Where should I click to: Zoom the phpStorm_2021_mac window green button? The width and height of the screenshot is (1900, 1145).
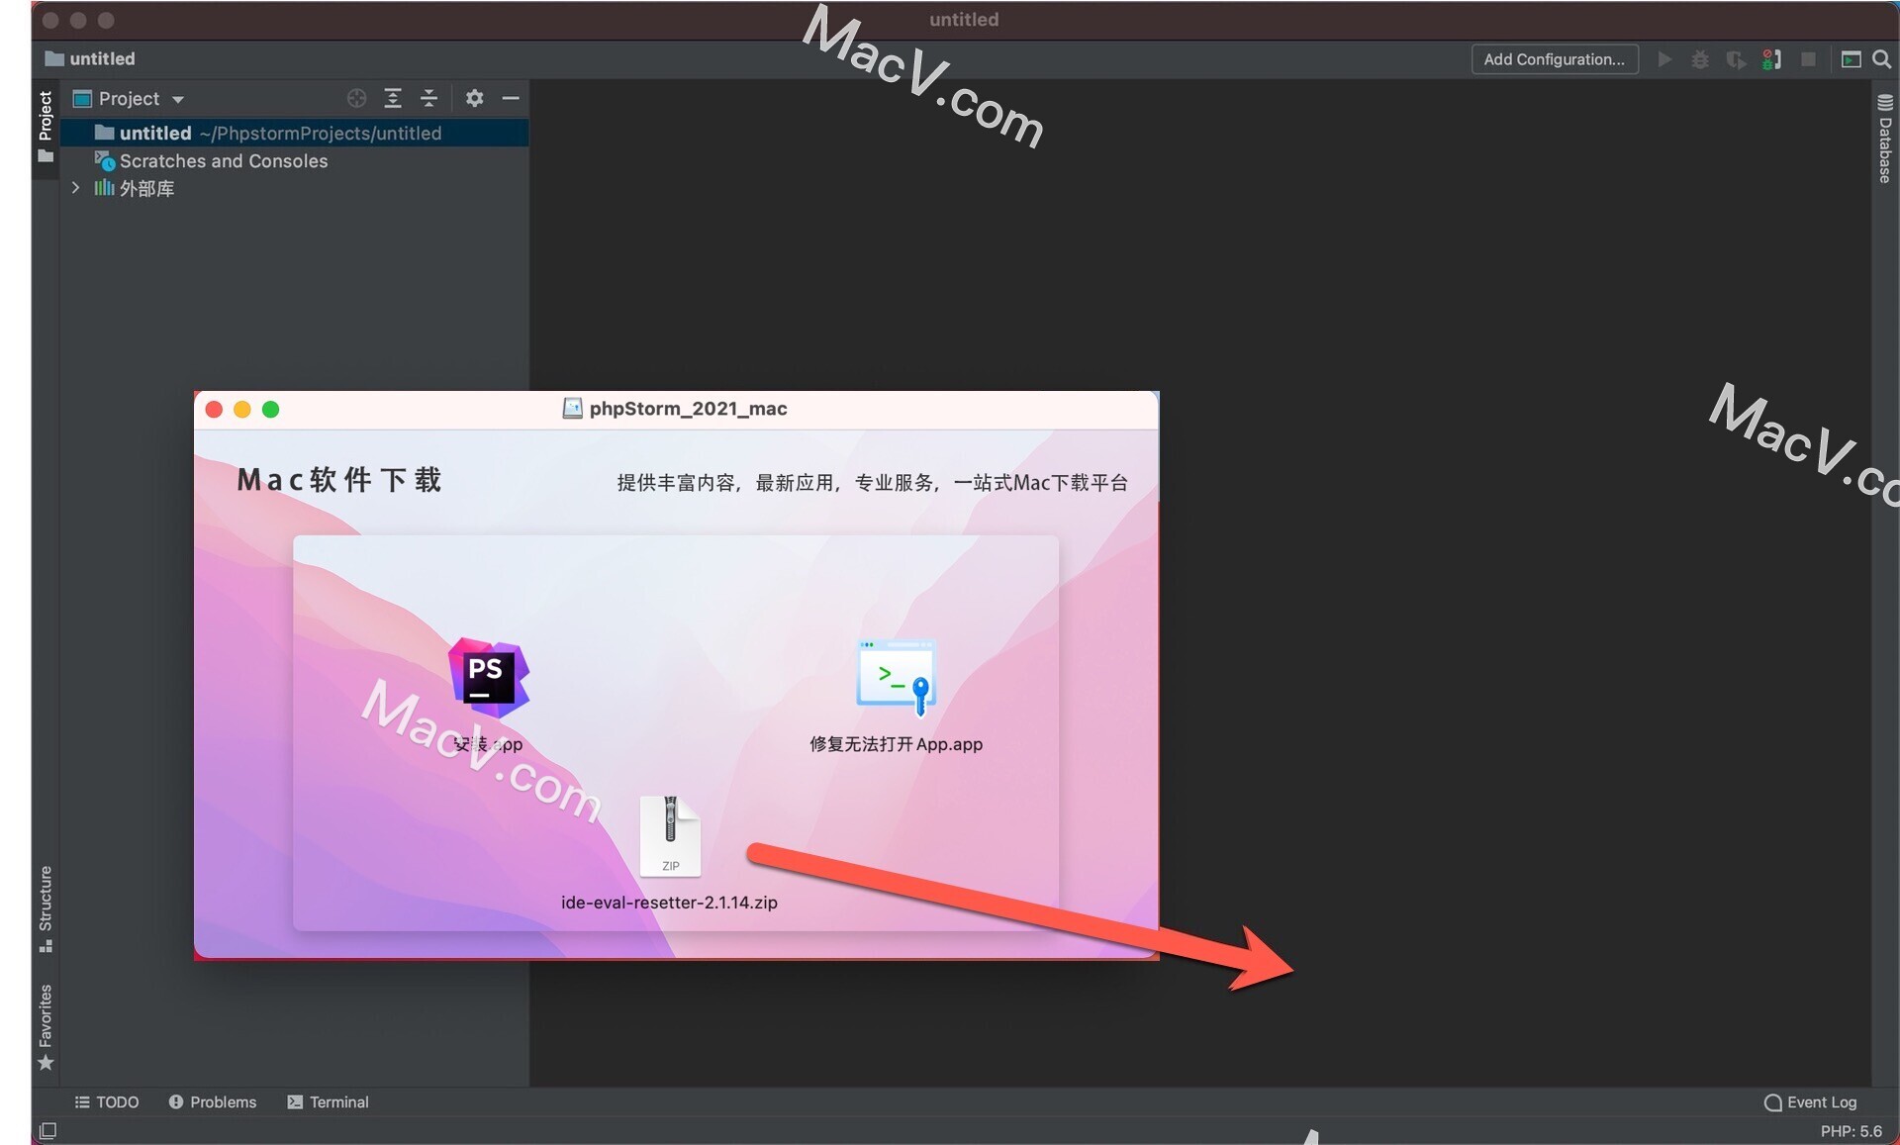tap(271, 409)
